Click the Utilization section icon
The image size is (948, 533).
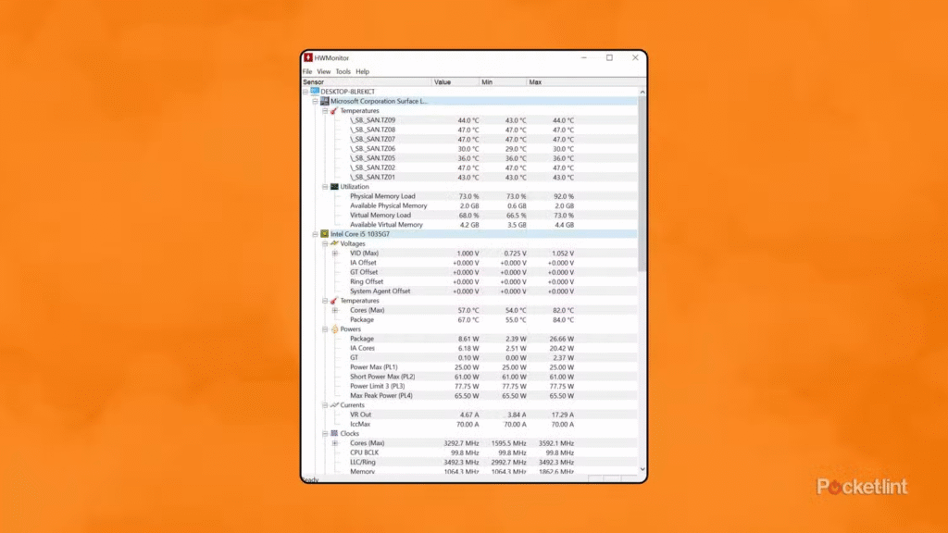click(334, 187)
